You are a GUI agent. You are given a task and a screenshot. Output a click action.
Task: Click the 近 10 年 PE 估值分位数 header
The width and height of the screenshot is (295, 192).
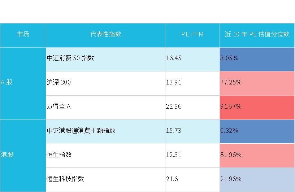(257, 35)
